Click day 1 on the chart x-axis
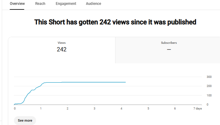220x125 pixels. [41, 109]
